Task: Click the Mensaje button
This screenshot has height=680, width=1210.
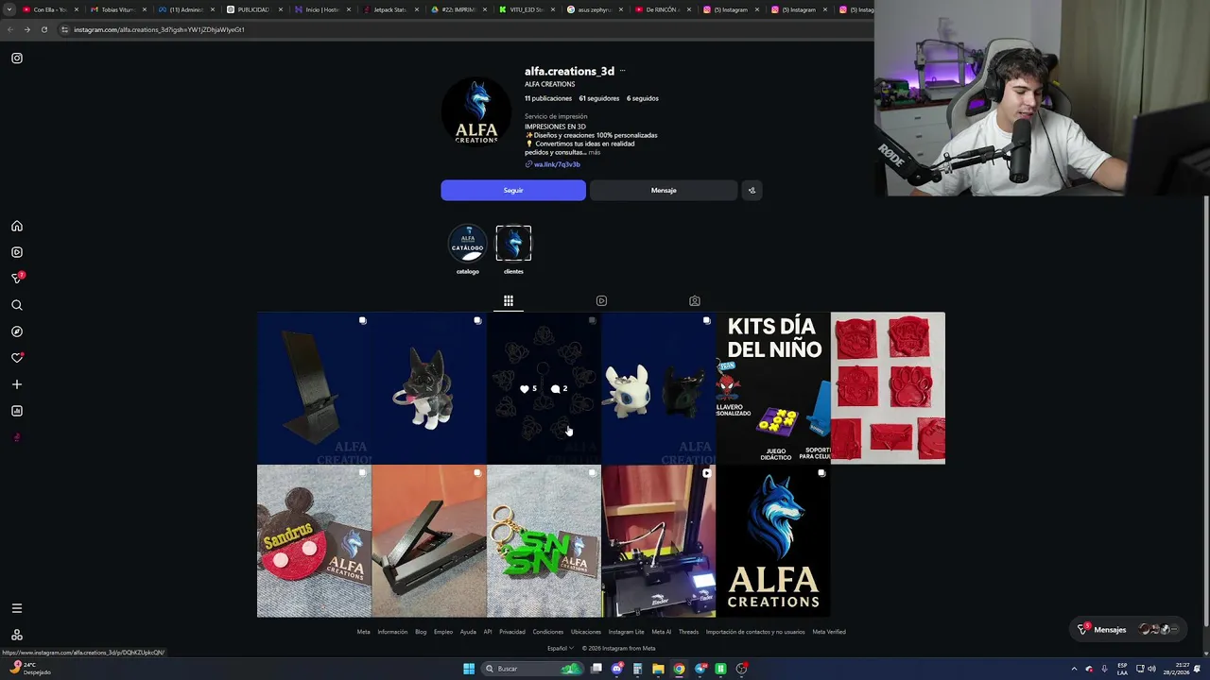Action: pyautogui.click(x=664, y=190)
